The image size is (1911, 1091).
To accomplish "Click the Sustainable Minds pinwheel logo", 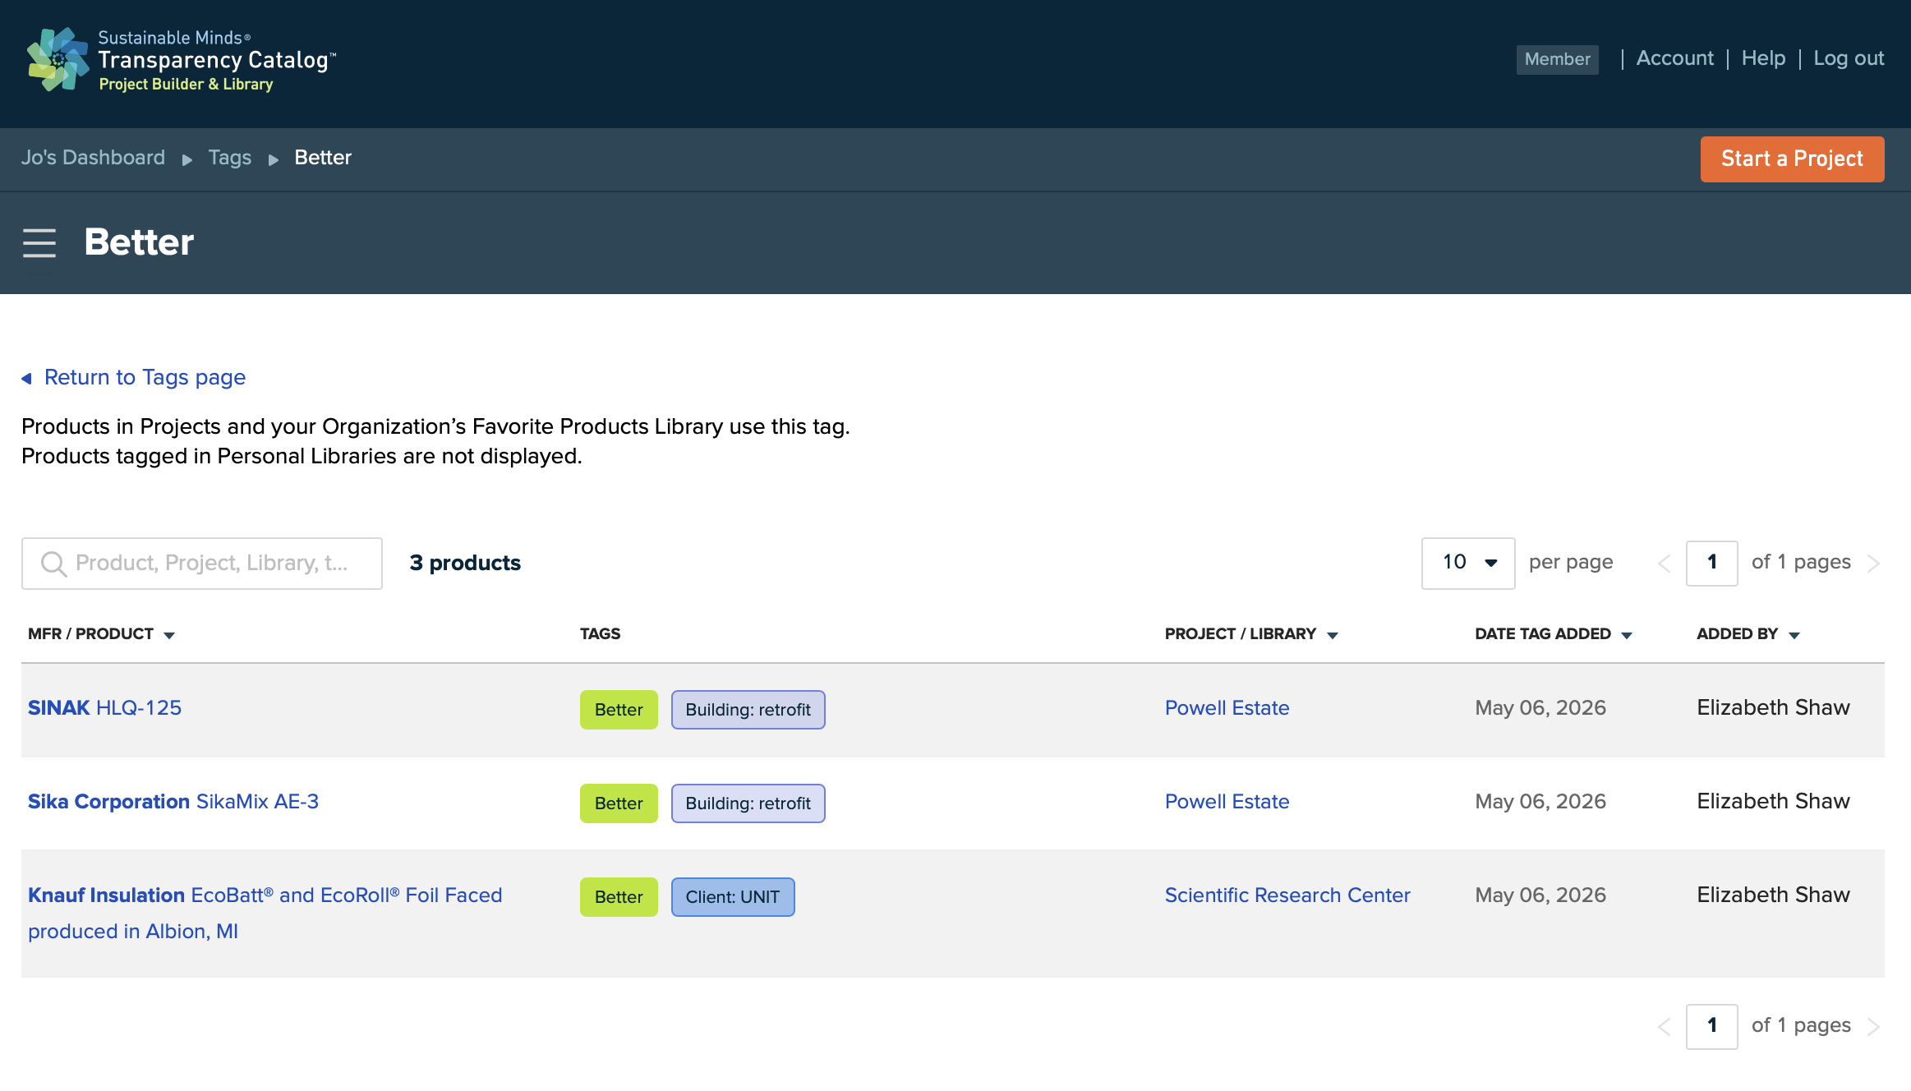I will 58,59.
